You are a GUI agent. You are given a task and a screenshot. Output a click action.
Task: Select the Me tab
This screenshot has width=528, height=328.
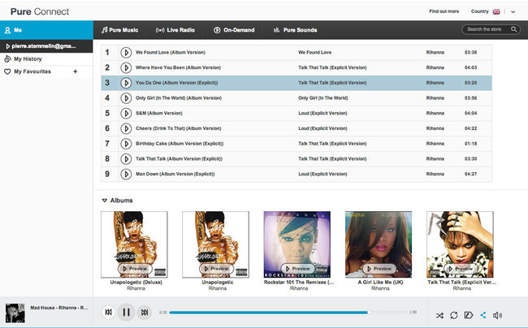click(x=46, y=30)
